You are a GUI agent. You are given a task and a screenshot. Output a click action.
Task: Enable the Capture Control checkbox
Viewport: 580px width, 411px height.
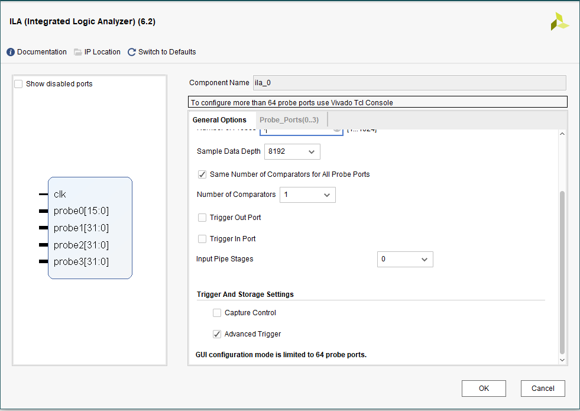(217, 313)
